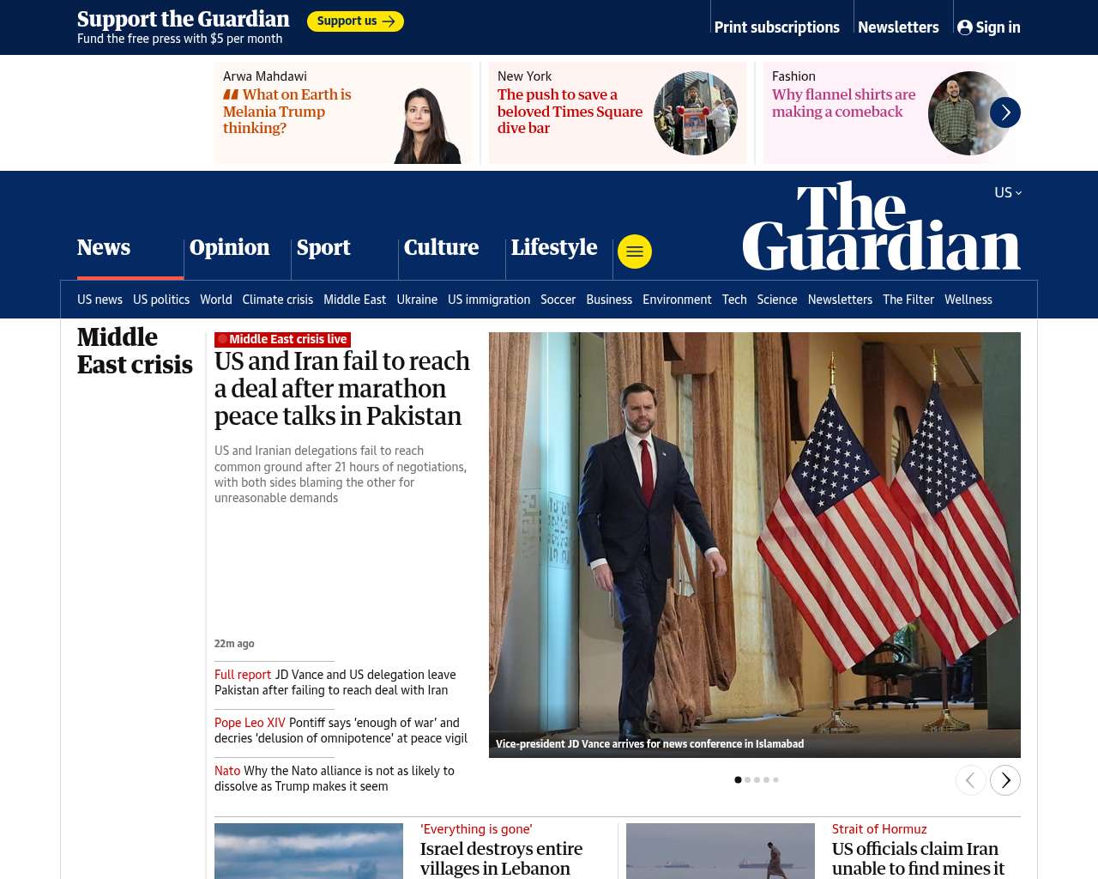Open the yellow hamburger menu button
This screenshot has width=1098, height=879.
[635, 252]
